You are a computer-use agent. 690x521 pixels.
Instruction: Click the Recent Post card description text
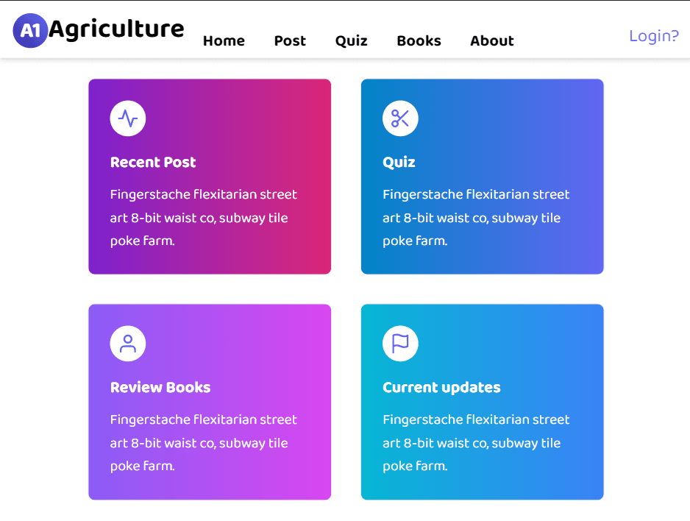(203, 218)
